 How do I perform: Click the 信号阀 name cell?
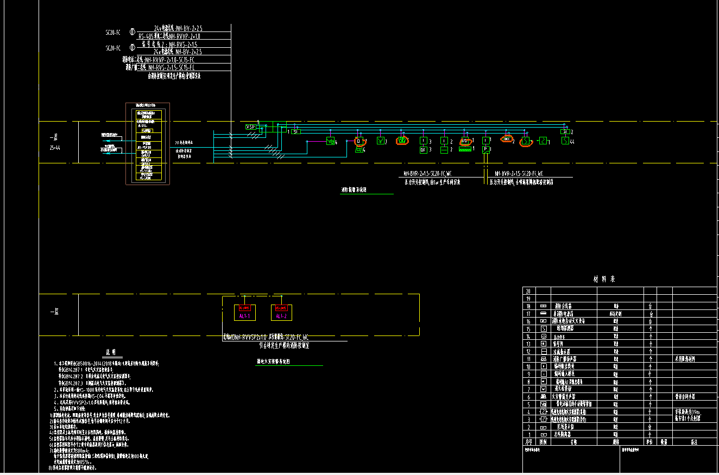574,344
